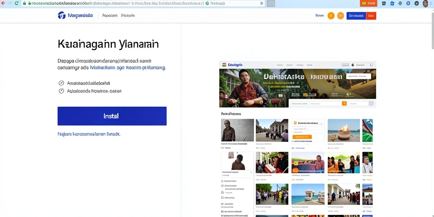Click the blue round site logo in the header
This screenshot has height=217, width=434.
(61, 15)
